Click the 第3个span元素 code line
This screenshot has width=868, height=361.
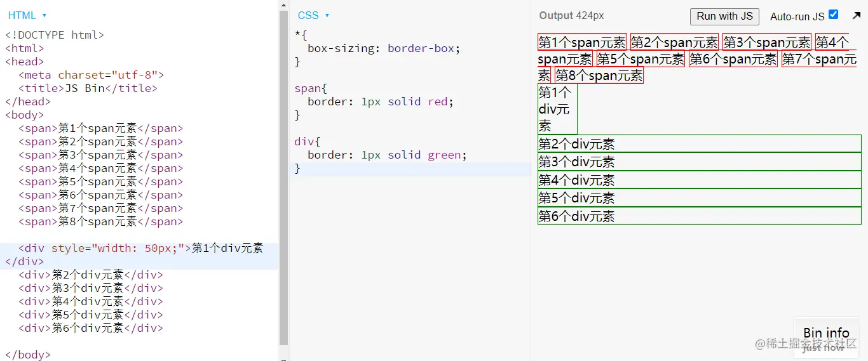(x=100, y=155)
